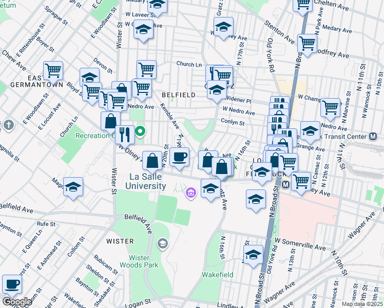Click the purple museum icon at La Salle University
Viewport: 384px width, 308px height.
coord(191,193)
